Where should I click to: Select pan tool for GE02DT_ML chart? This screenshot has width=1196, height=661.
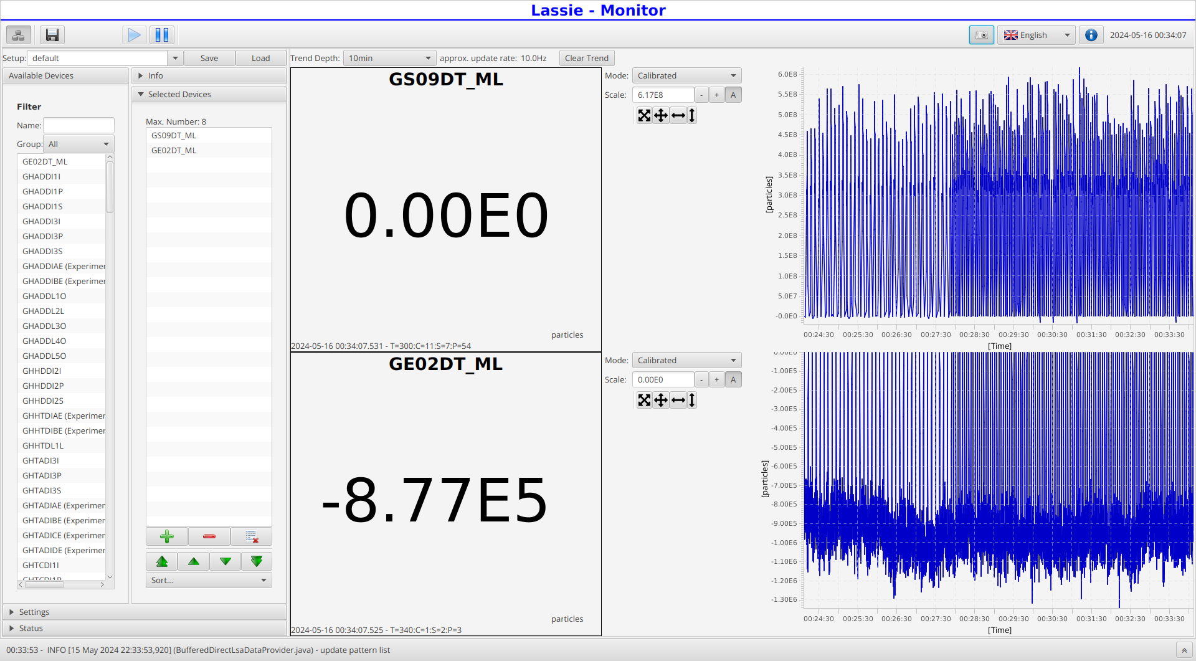tap(661, 400)
